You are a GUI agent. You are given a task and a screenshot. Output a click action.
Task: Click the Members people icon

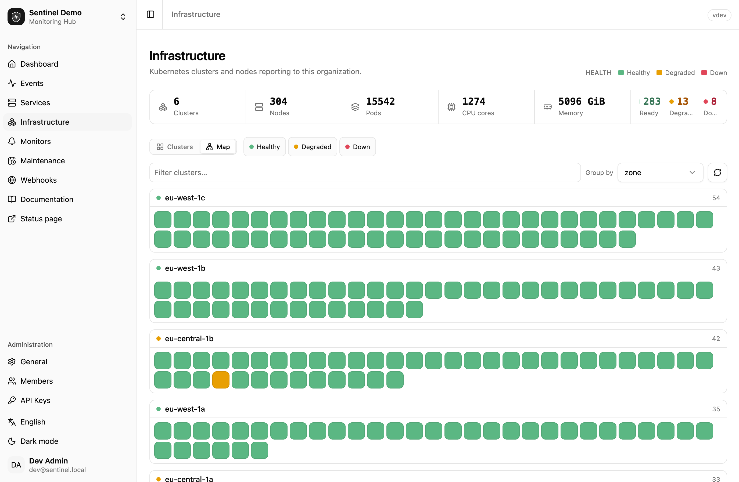pos(12,381)
